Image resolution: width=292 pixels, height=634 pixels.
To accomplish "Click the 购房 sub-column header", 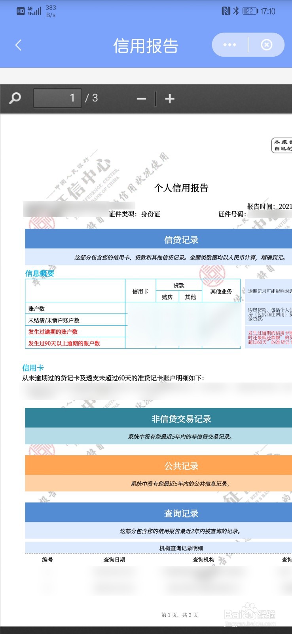I will tap(167, 297).
